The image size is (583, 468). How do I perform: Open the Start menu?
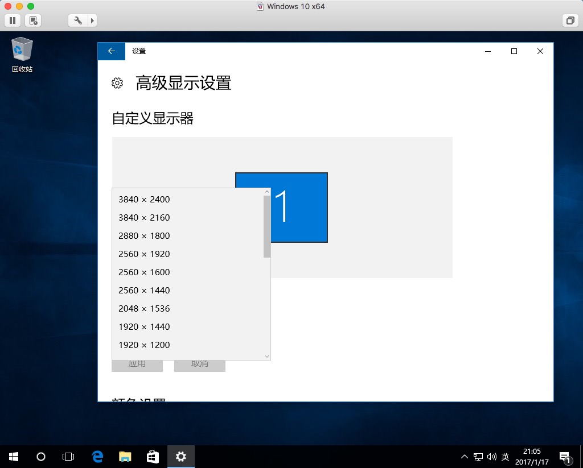(x=13, y=456)
